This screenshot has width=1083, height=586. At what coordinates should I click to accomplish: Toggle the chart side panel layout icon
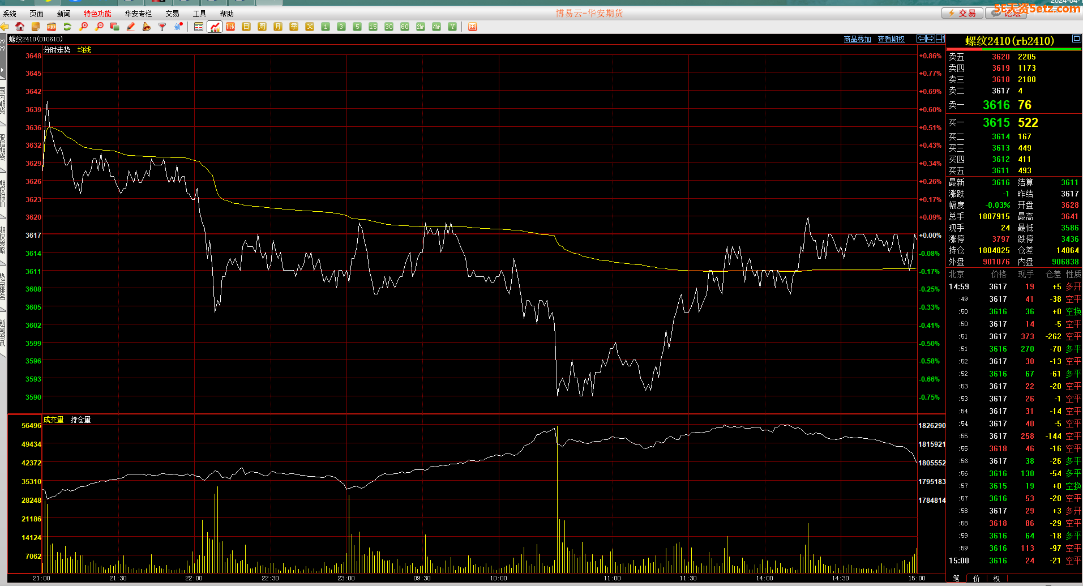940,39
